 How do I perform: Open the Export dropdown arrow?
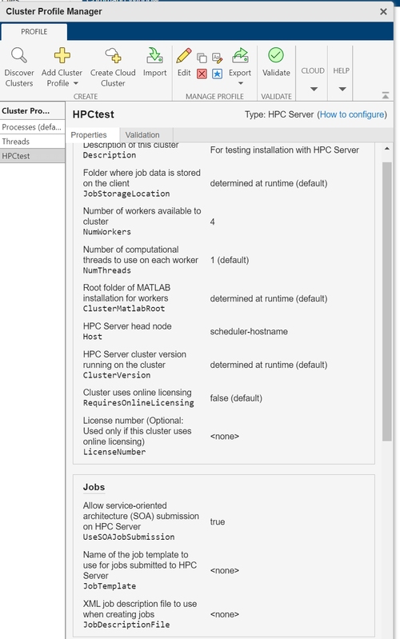tap(240, 83)
